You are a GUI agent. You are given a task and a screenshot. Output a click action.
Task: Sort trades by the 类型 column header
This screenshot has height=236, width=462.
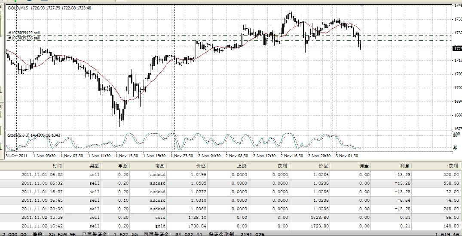(x=94, y=166)
